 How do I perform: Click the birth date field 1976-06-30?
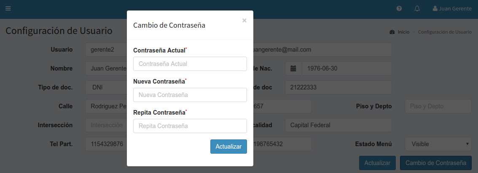[346, 68]
